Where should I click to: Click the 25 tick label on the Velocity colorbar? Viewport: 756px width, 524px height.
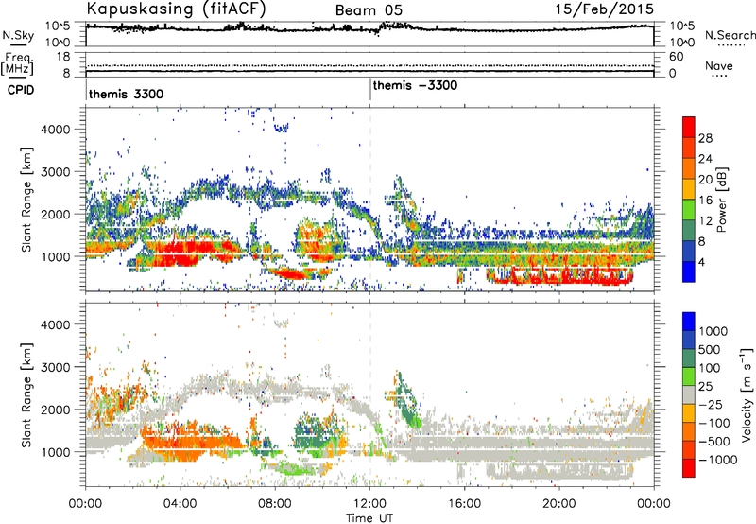pyautogui.click(x=705, y=386)
